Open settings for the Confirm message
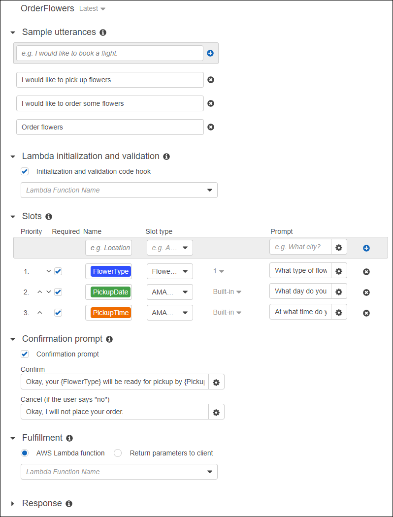Screen dimensions: 393x517 pyautogui.click(x=216, y=381)
